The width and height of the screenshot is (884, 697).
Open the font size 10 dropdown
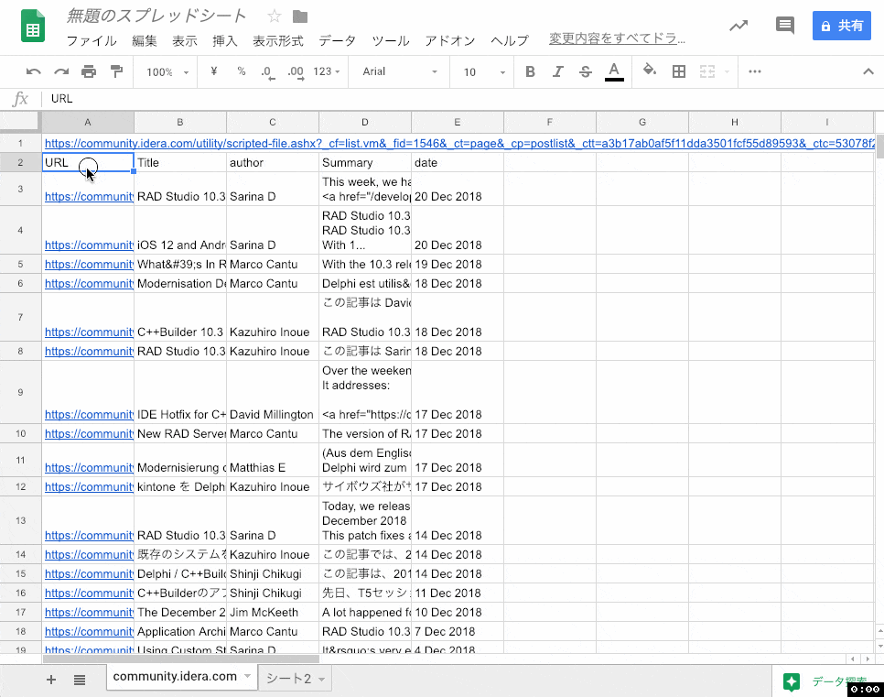coord(484,72)
